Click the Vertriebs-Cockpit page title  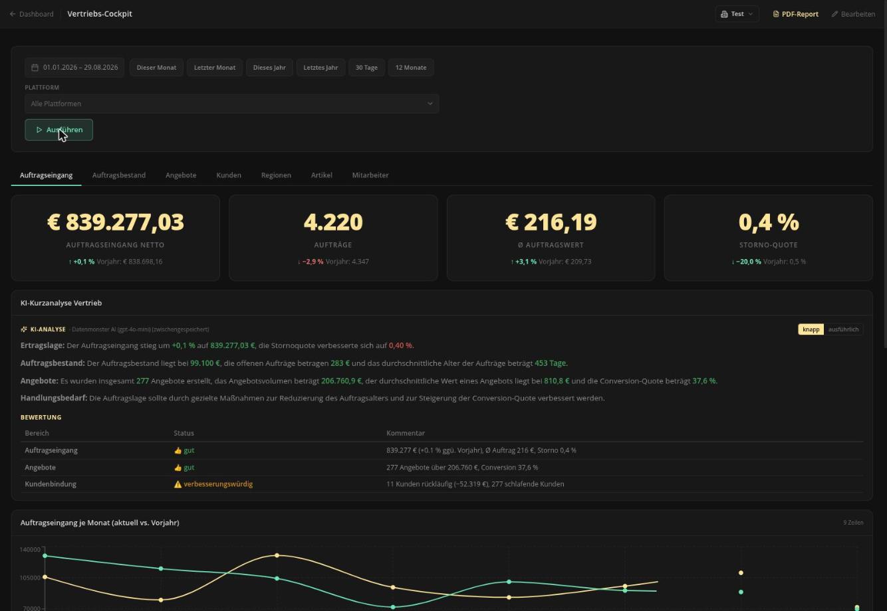pos(100,14)
